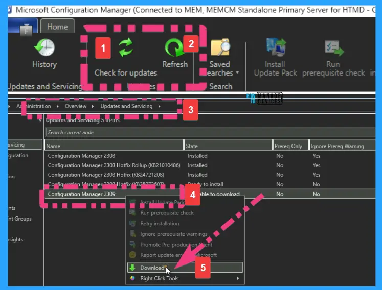
Task: Select the Configuration Manager 2309 row
Action: [x=210, y=194]
